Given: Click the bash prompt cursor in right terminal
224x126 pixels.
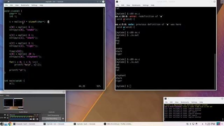Looking at the screenshot, I should click(x=130, y=86).
